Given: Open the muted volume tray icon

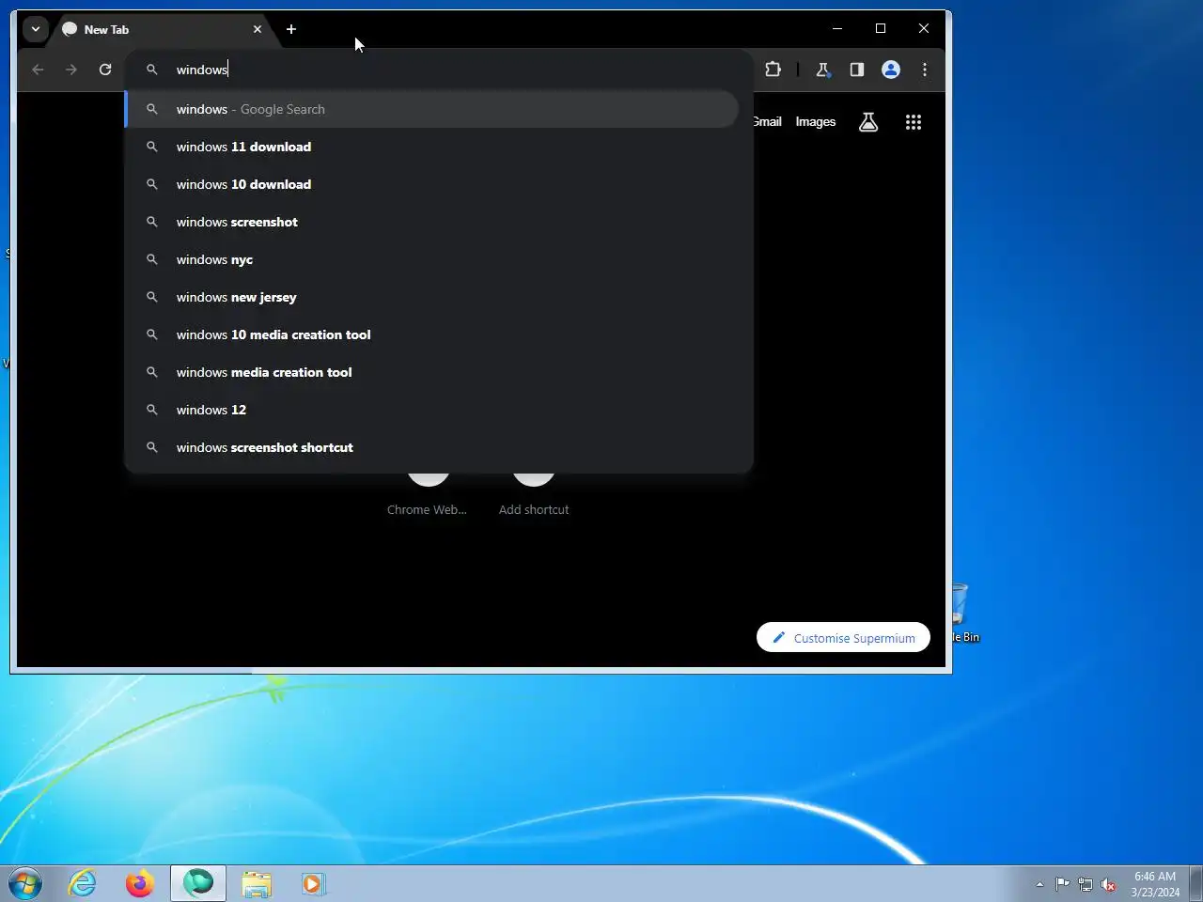Looking at the screenshot, I should 1109,884.
